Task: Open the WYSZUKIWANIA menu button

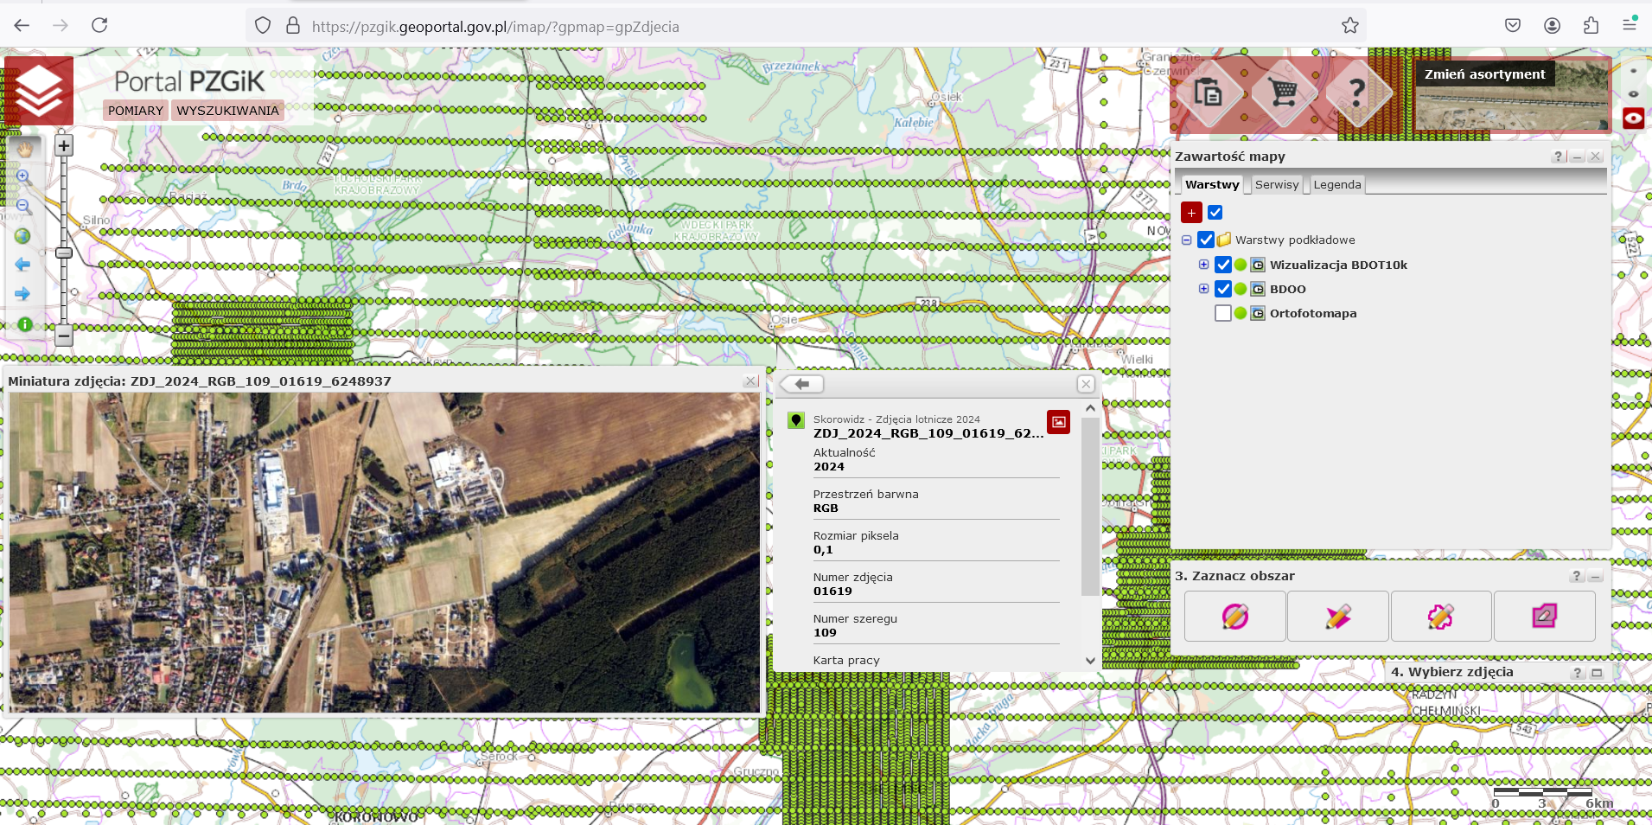Action: pos(227,111)
